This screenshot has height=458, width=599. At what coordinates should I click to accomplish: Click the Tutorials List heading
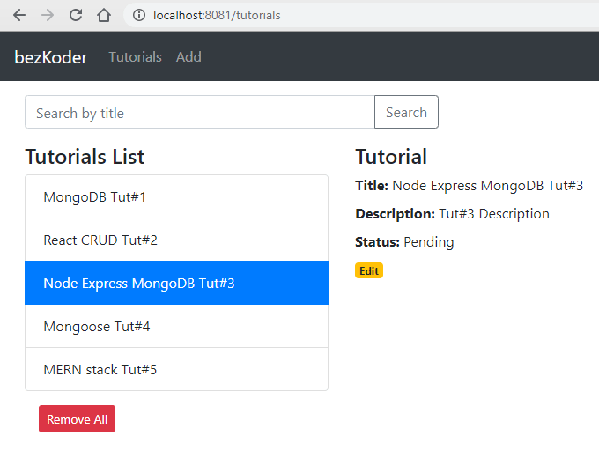(x=85, y=157)
